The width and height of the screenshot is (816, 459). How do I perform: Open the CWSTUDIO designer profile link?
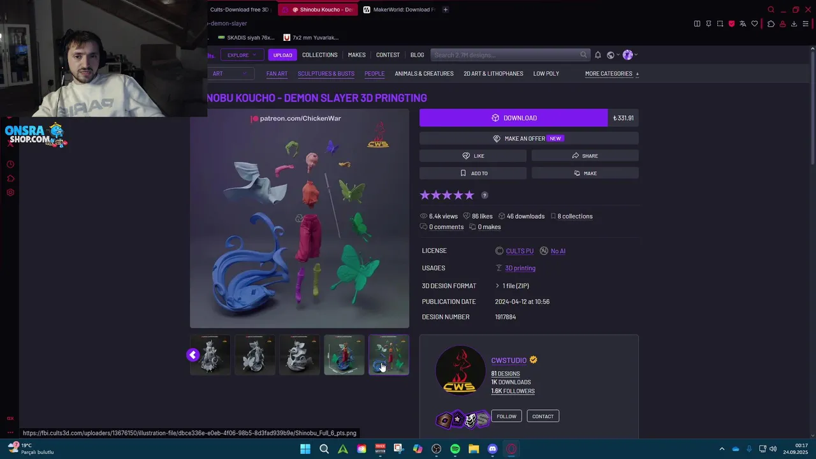[x=509, y=360]
